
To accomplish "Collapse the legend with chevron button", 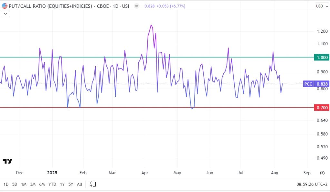I will tap(6, 14).
